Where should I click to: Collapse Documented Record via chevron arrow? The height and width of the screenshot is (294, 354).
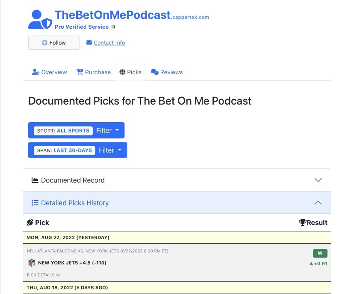318,180
